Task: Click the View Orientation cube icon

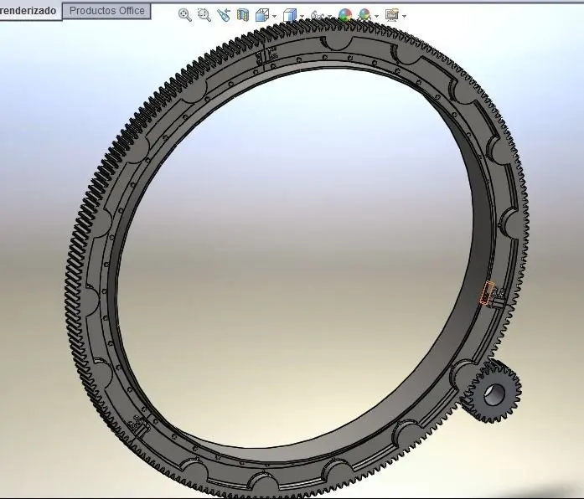Action: 262,15
